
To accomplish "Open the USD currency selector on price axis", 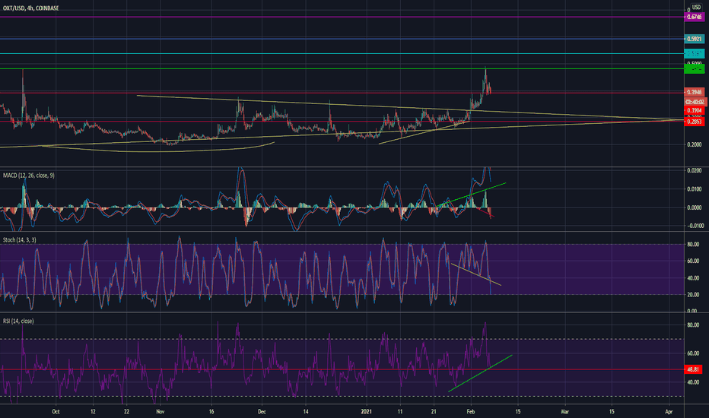I will coord(696,7).
